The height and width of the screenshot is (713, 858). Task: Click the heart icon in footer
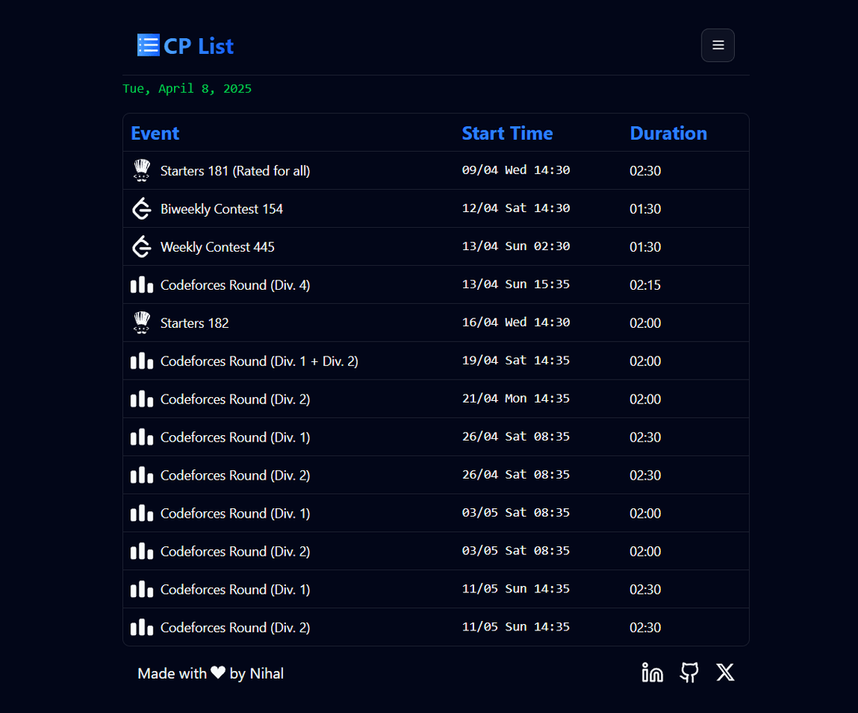(218, 673)
